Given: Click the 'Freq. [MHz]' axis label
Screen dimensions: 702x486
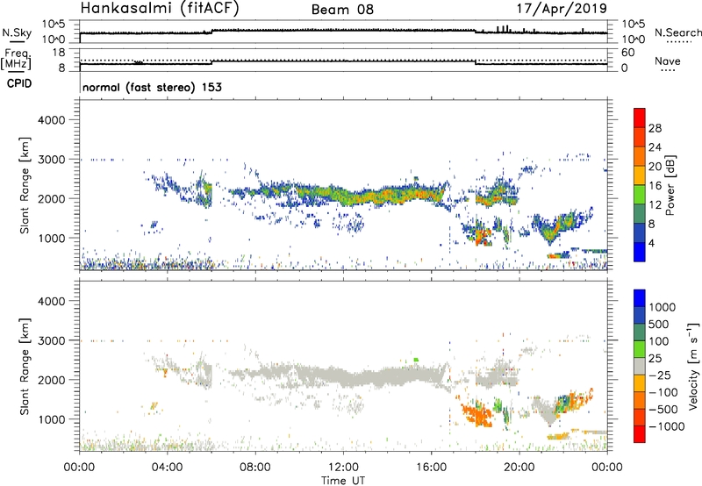Looking at the screenshot, I should coord(17,60).
